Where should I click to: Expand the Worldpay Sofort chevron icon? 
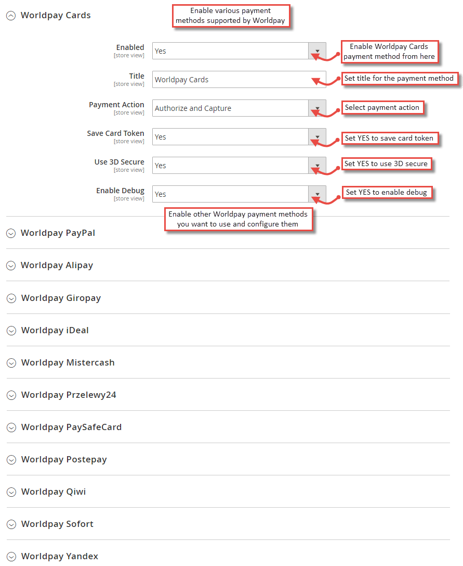click(11, 524)
